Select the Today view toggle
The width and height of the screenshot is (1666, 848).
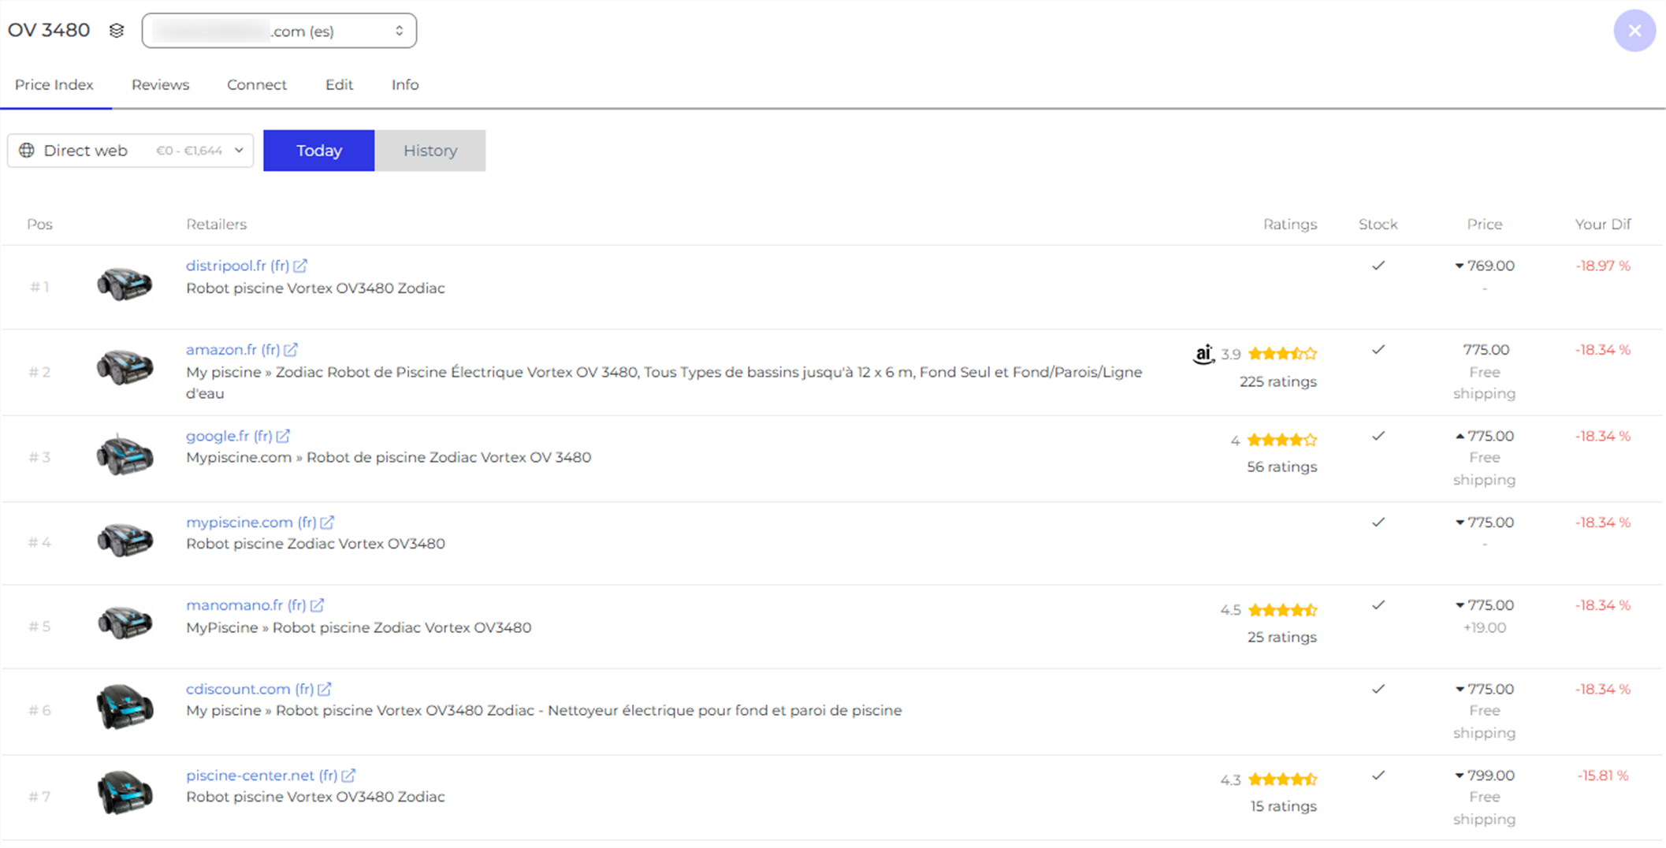(x=318, y=151)
